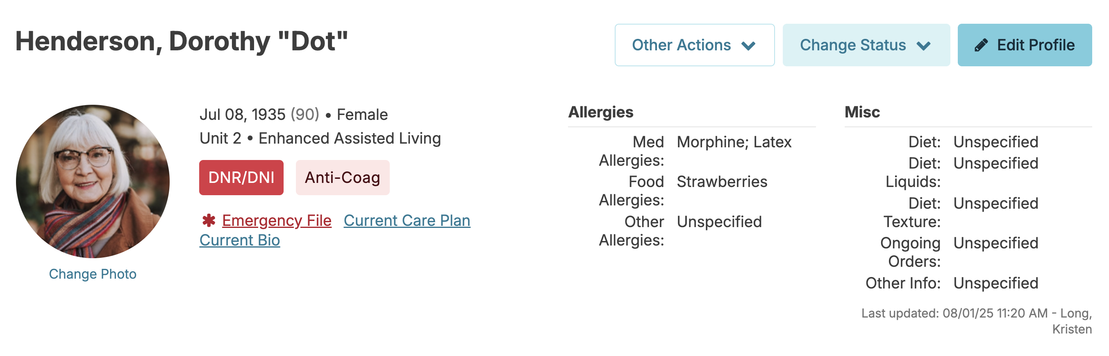Click the Henderson, Dorothy "Dot" resident name
This screenshot has height=356, width=1109.
[x=182, y=42]
